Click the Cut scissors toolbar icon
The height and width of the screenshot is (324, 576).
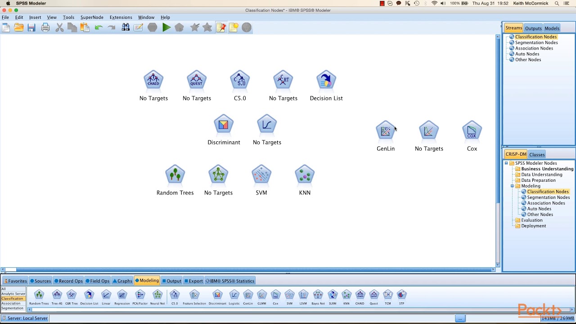click(59, 27)
